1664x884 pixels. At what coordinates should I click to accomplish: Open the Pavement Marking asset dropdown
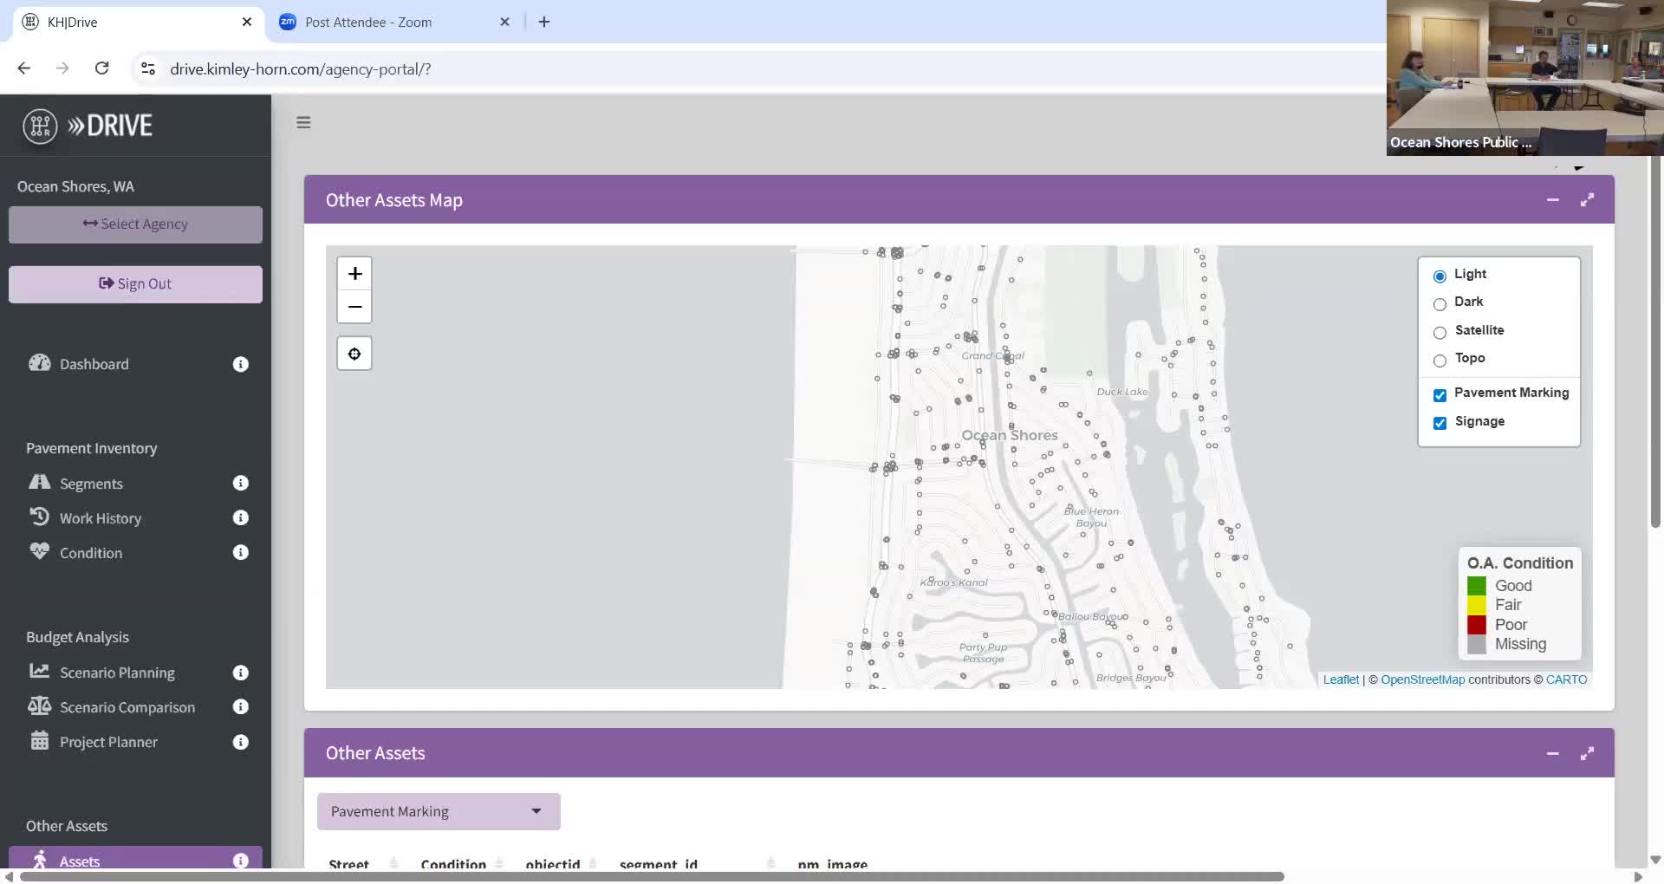(439, 811)
